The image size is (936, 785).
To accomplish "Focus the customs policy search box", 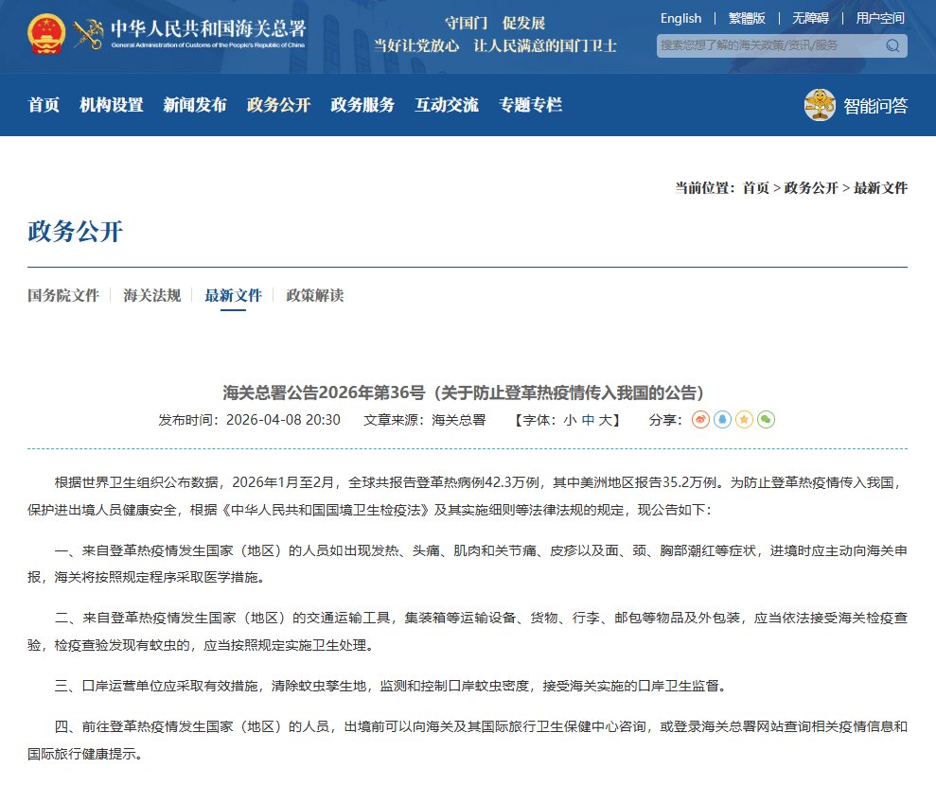I will click(768, 45).
